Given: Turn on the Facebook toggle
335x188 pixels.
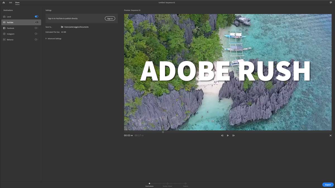Looking at the screenshot, I should click(x=37, y=28).
